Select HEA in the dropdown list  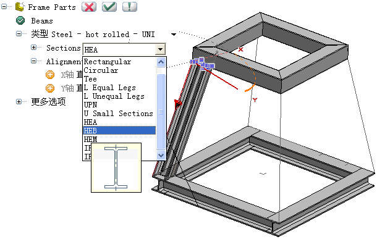pyautogui.click(x=119, y=122)
